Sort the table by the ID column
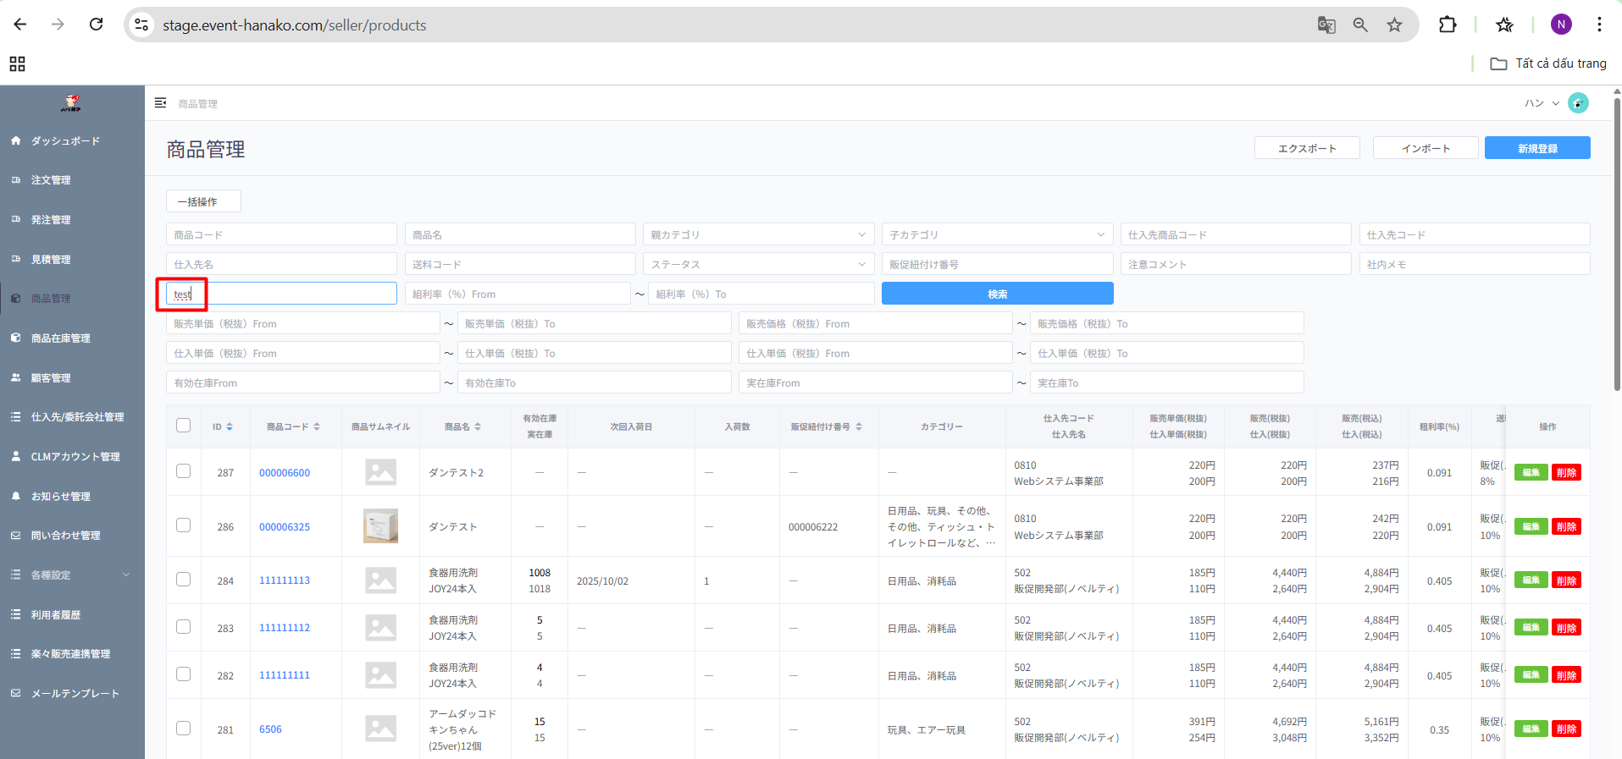This screenshot has height=759, width=1622. (x=230, y=426)
